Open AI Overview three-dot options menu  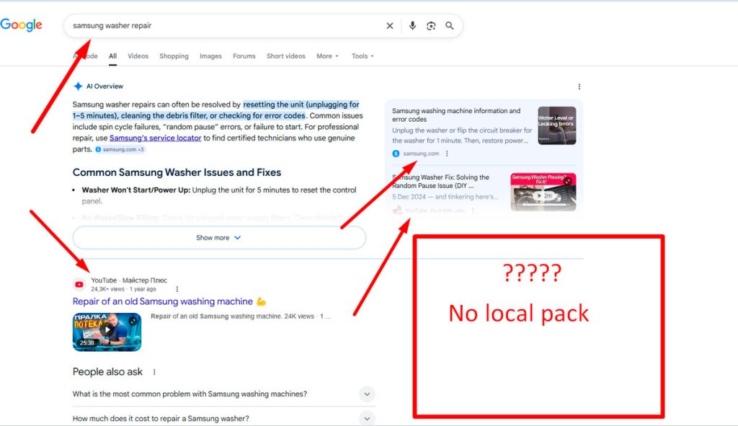click(579, 86)
